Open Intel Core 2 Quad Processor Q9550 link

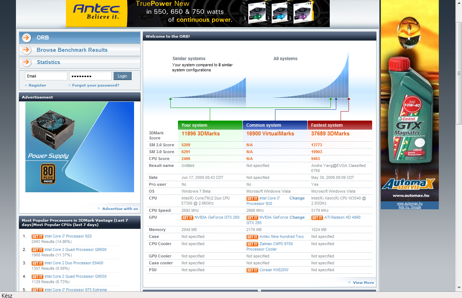point(75,276)
